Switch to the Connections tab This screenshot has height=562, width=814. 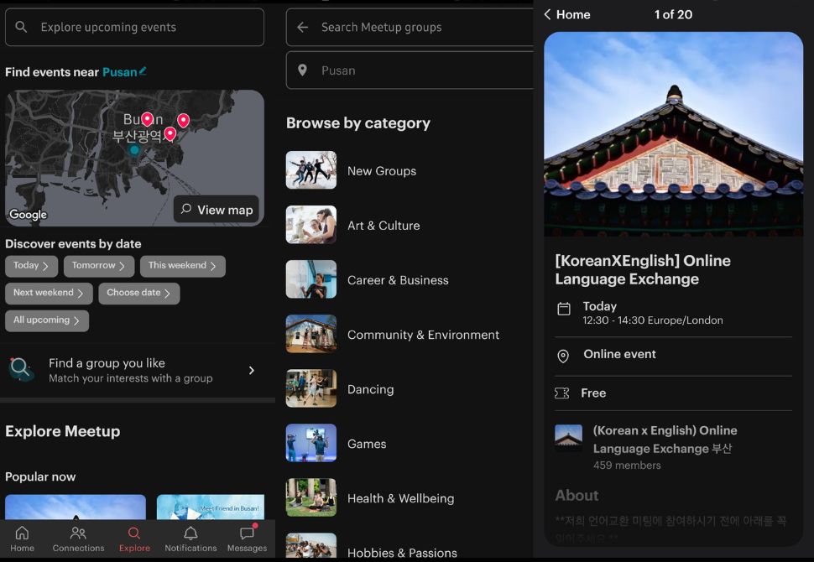pos(78,539)
